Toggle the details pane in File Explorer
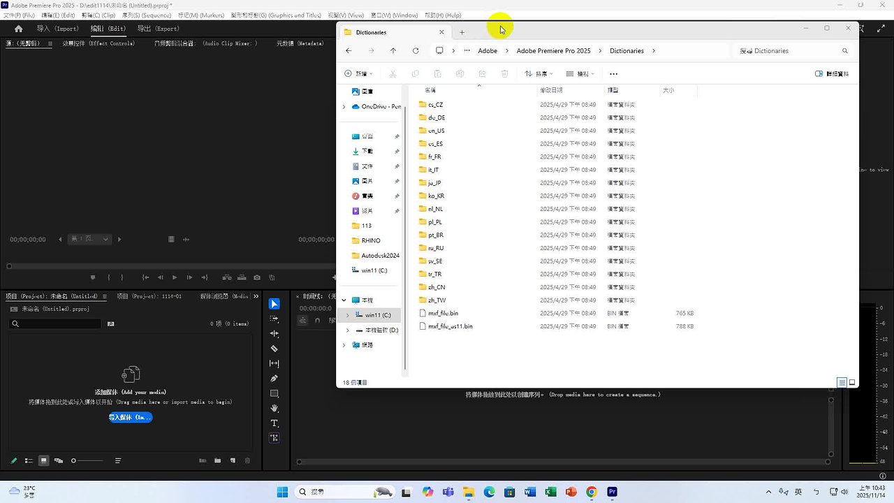 [x=832, y=73]
